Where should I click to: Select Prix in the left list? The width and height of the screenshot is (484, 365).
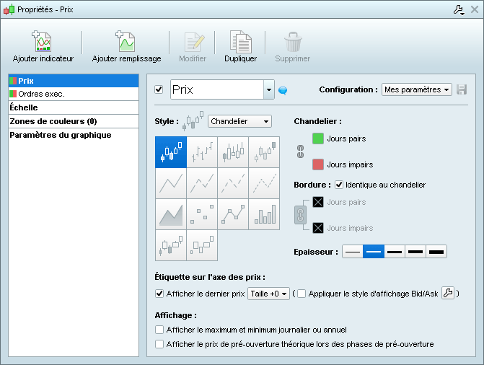tap(74, 81)
